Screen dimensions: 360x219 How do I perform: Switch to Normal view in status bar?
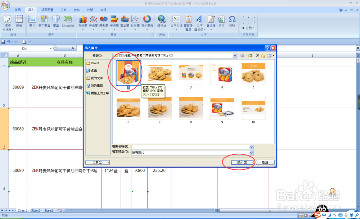(302, 215)
